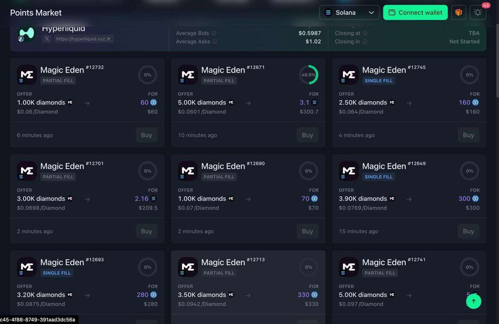The height and width of the screenshot is (324, 499).
Task: Click the SOL token icon next to 3.1
Action: pos(315,102)
